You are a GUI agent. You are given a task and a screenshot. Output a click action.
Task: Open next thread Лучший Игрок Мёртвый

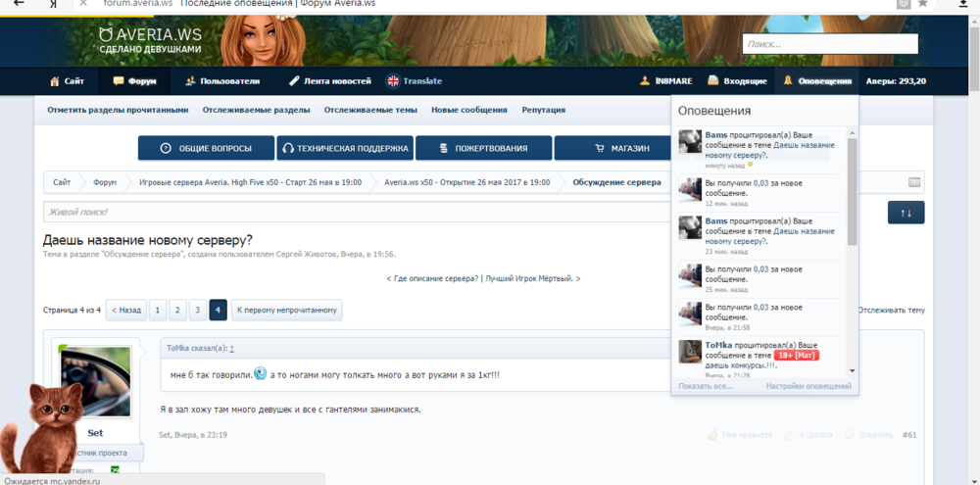[532, 278]
